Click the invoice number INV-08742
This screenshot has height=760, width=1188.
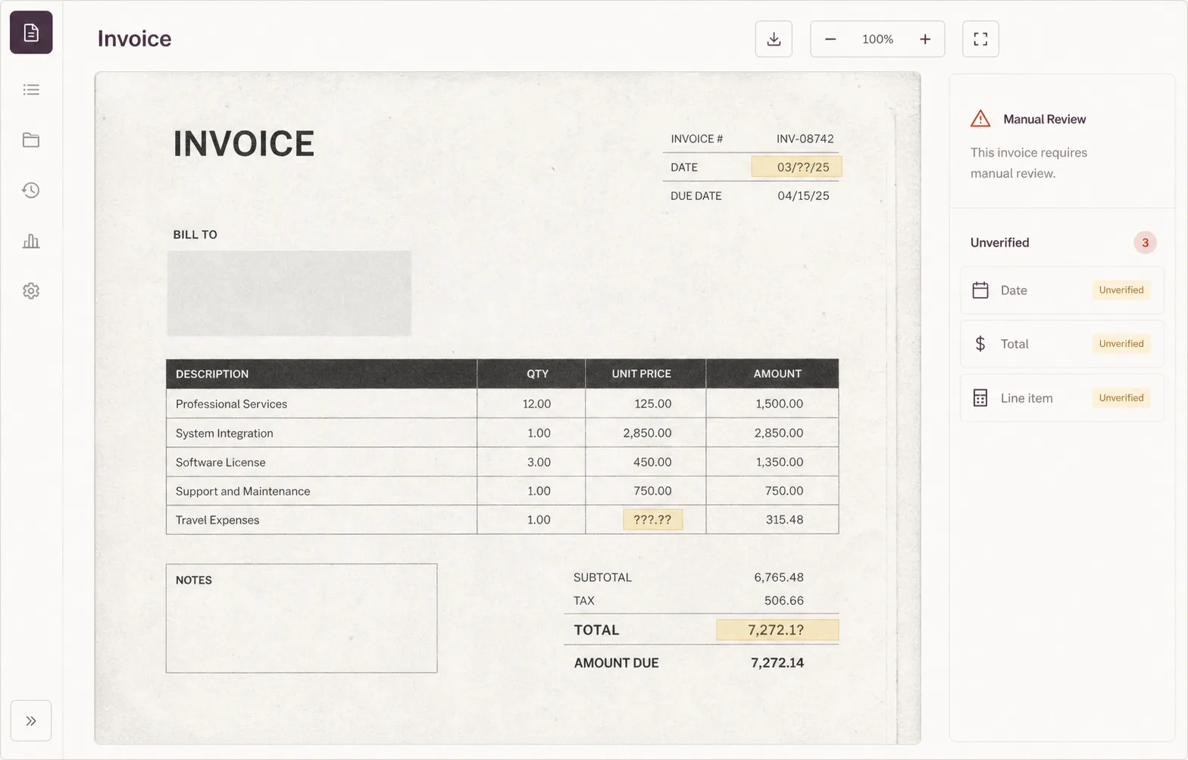[x=805, y=139]
